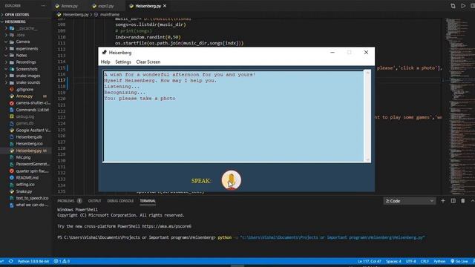
Task: Open the Google Assistant file in explorer
Action: point(33,131)
